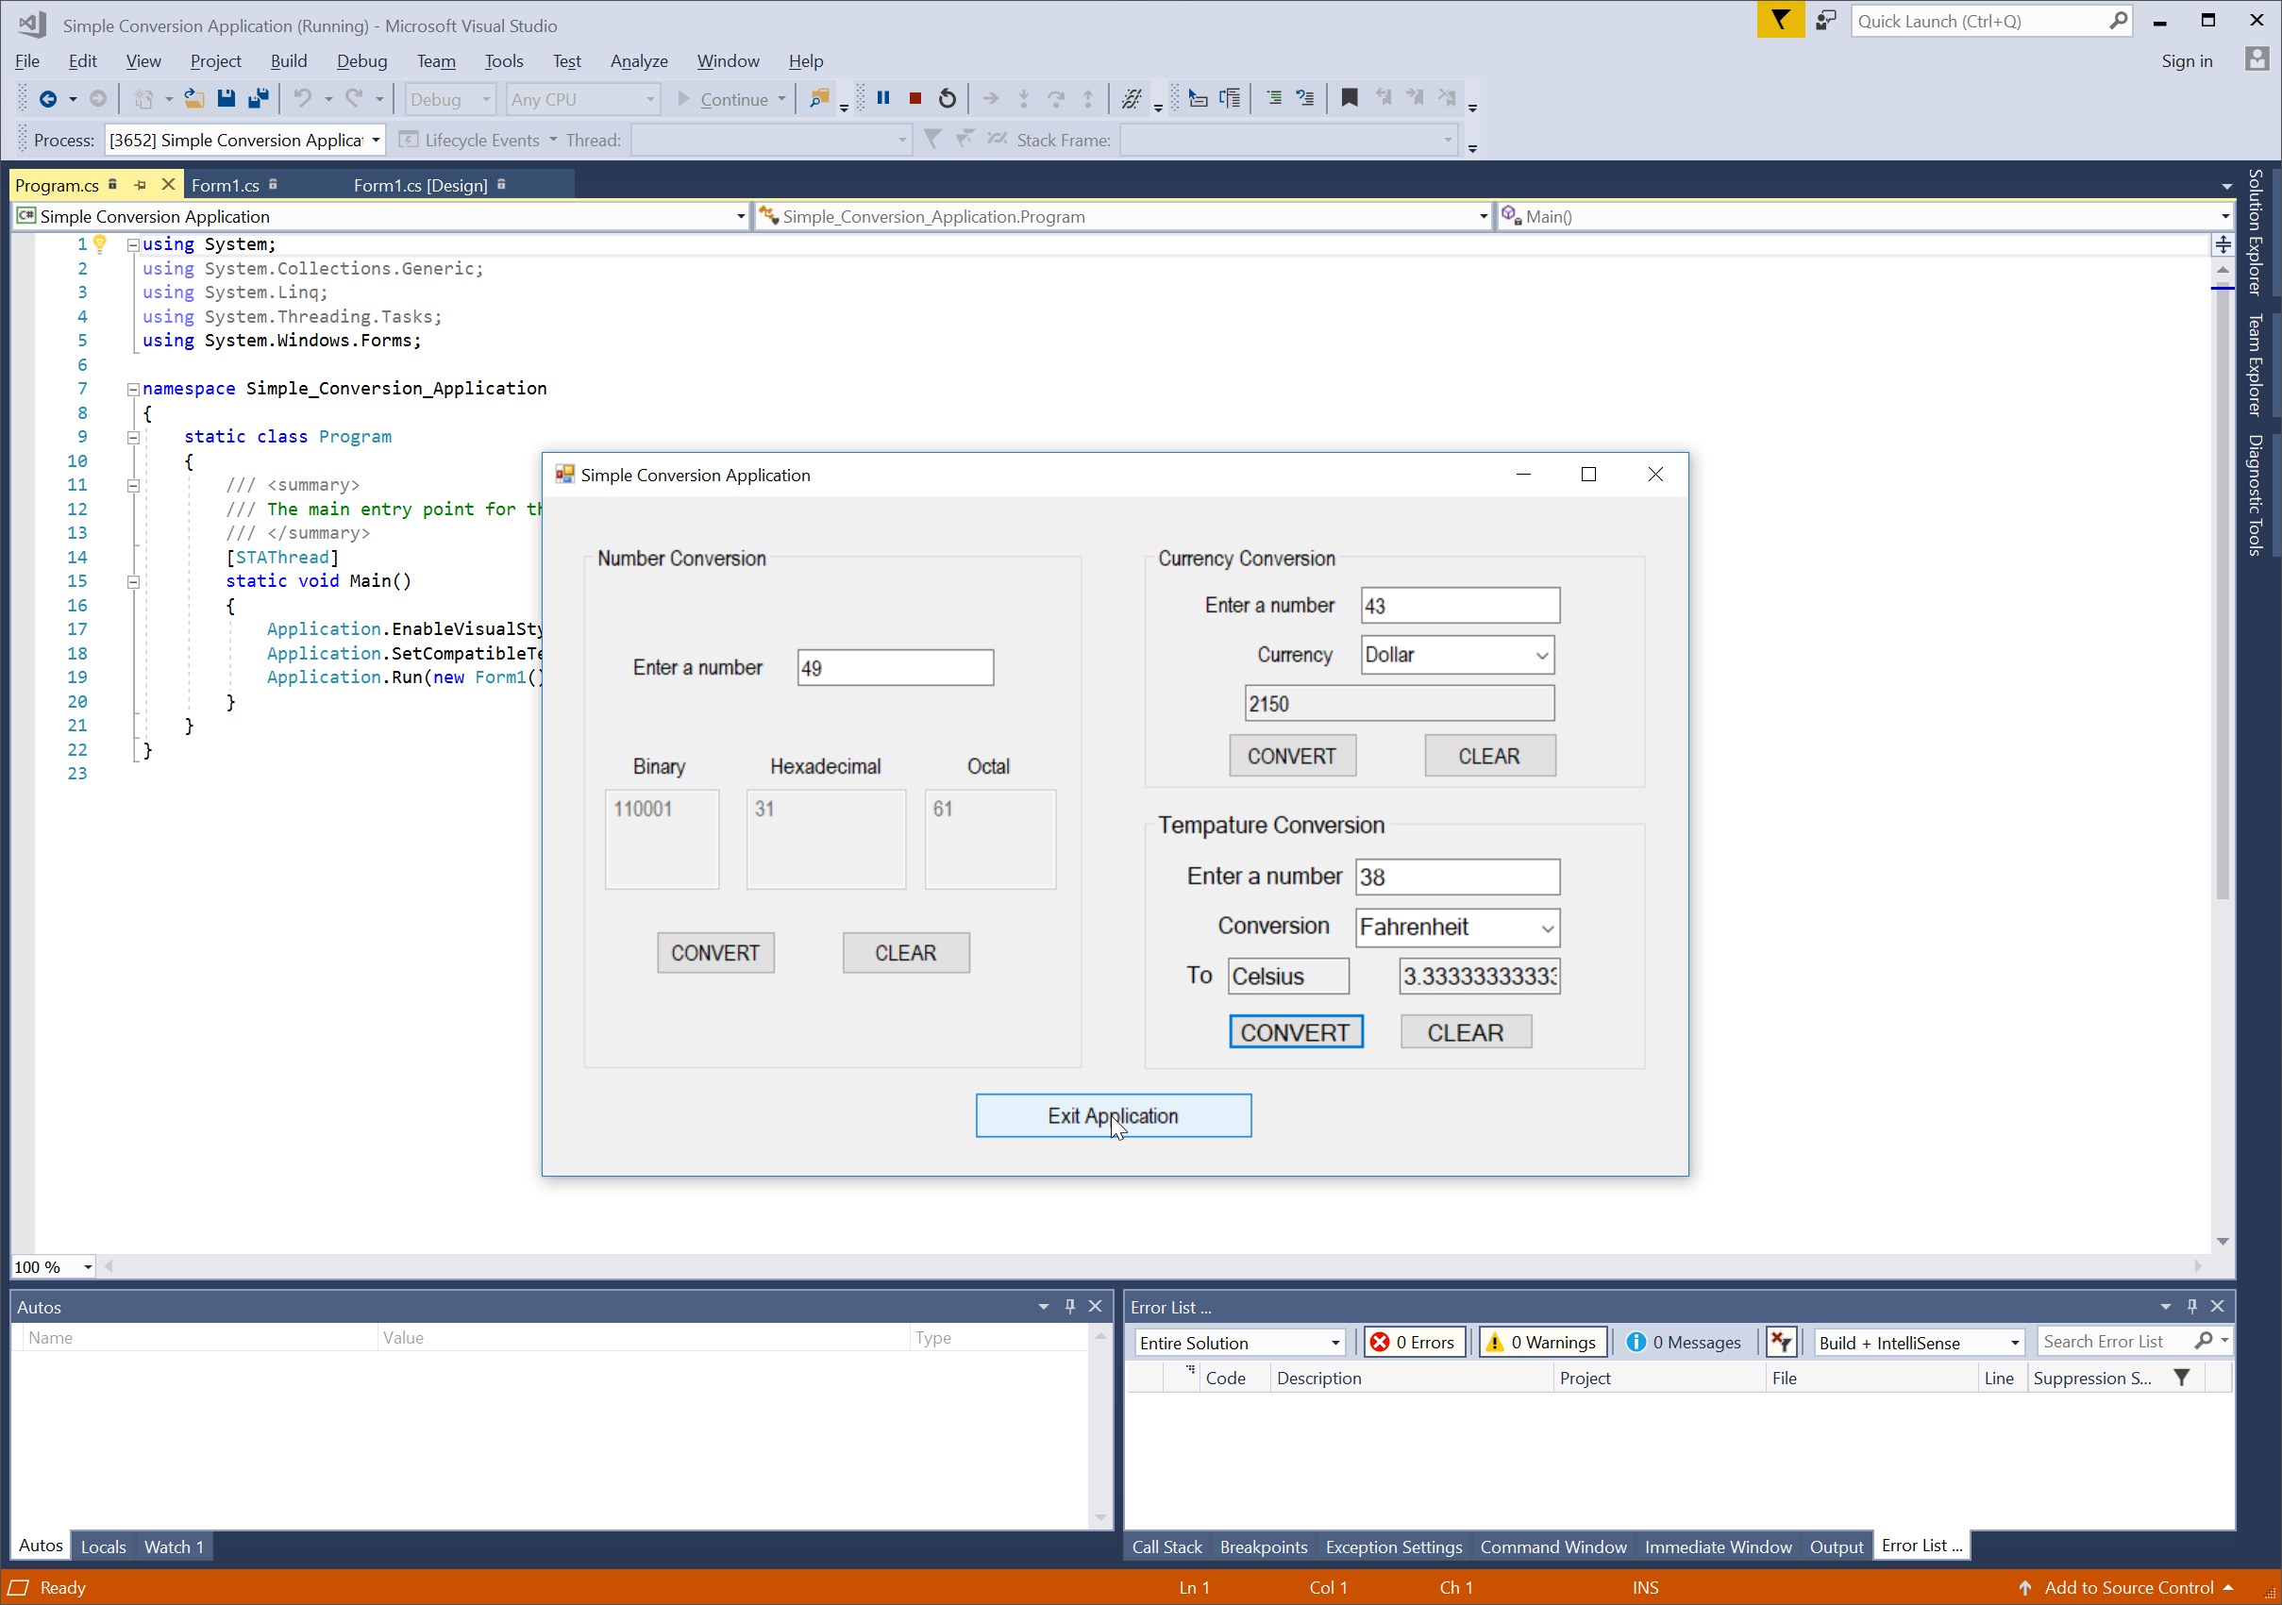Screen dimensions: 2282x1605
Task: Collapse the namespace block on line 7
Action: click(x=132, y=389)
